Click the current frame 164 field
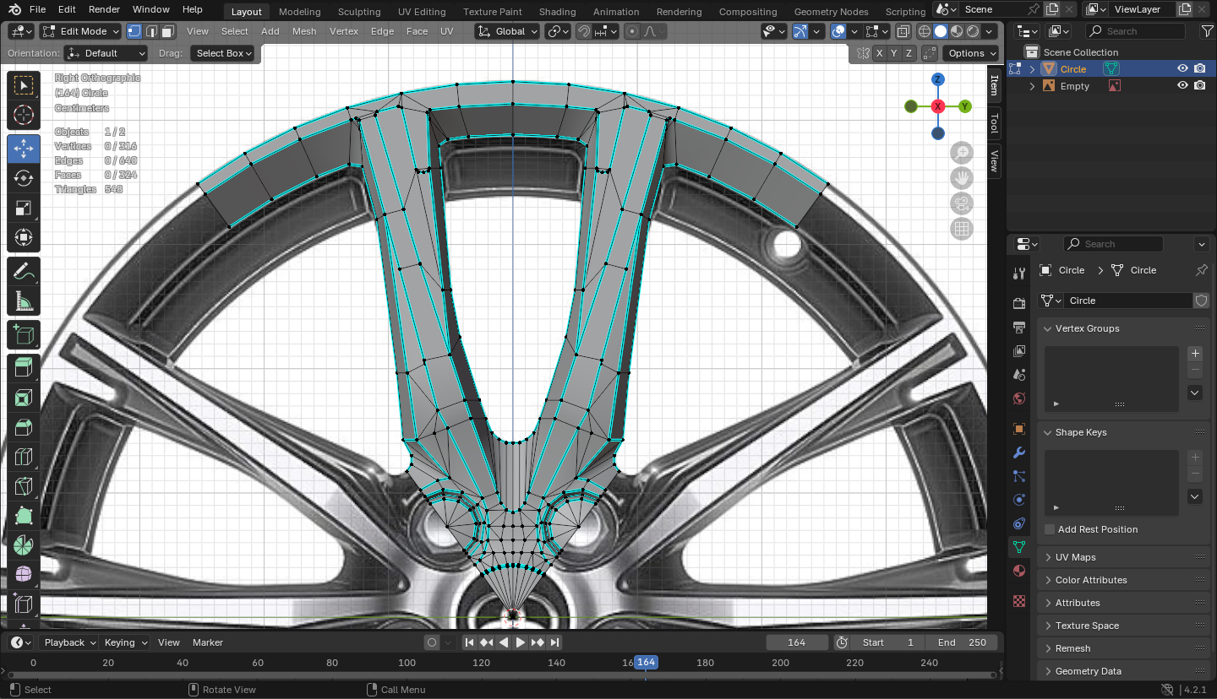Screen dimensions: 1217x699 797,642
